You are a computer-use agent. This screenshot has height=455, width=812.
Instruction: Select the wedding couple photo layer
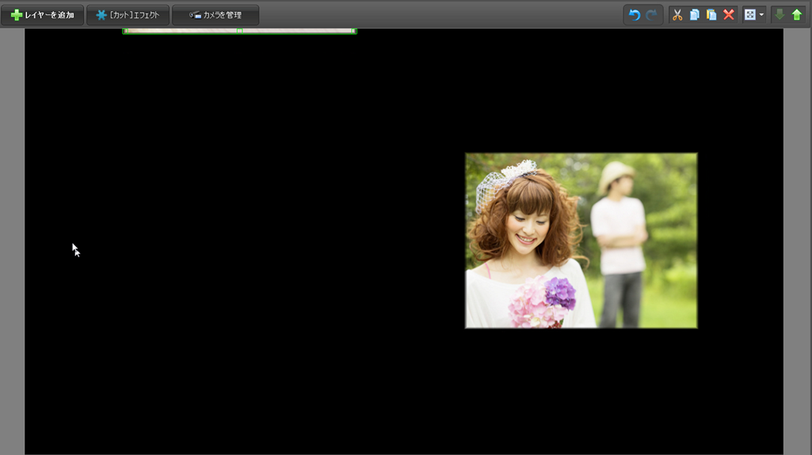click(x=581, y=241)
